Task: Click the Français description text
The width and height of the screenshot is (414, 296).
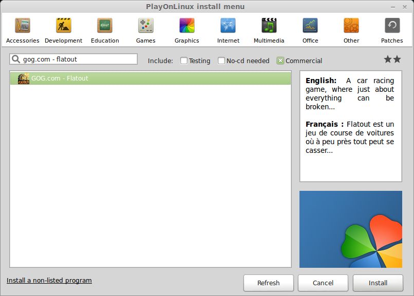Action: coord(350,137)
